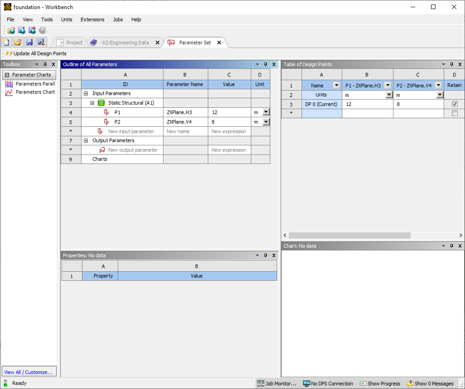Open the Help menu
The height and width of the screenshot is (389, 465).
[136, 19]
